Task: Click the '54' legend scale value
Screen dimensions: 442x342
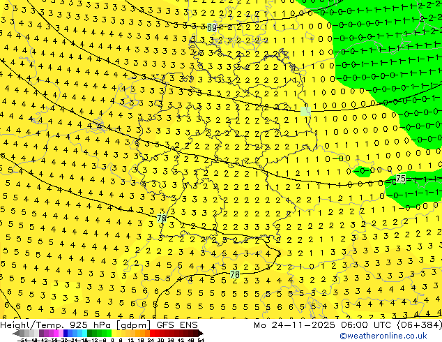Action: tap(200, 340)
